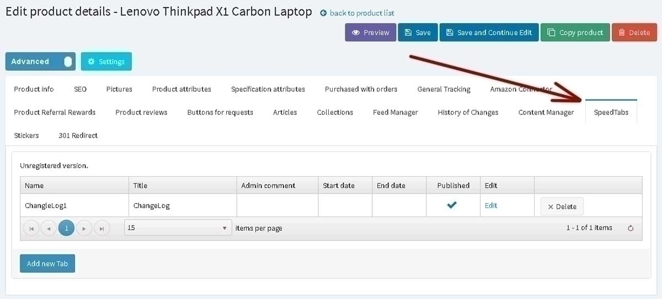This screenshot has height=299, width=662.
Task: Open the Product reviews tab
Action: [x=141, y=112]
